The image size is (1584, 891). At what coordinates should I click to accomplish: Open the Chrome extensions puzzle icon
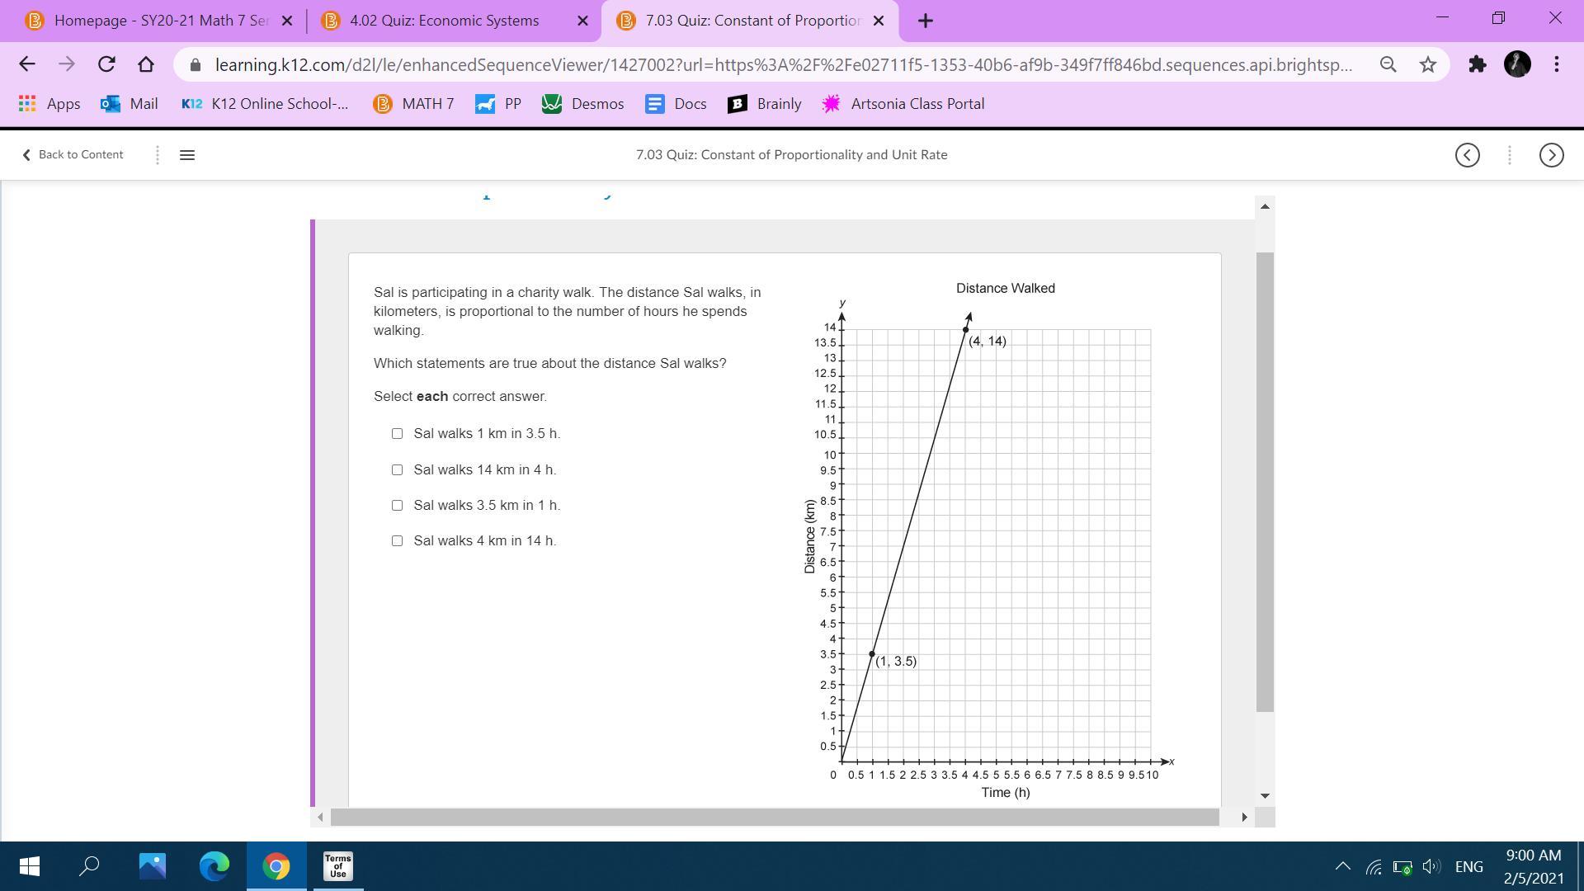tap(1477, 64)
